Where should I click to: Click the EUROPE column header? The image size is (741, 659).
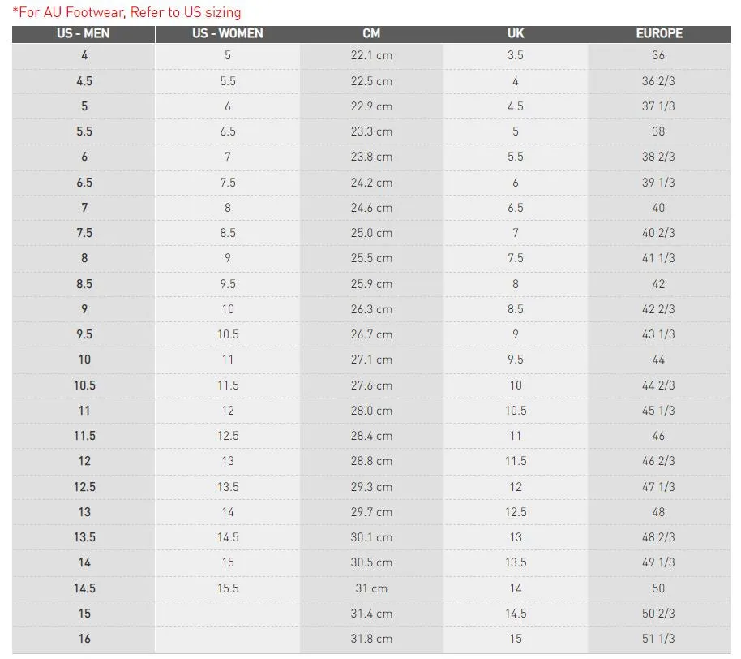tap(658, 34)
